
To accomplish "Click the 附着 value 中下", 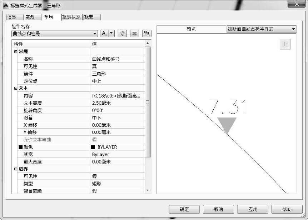I will pyautogui.click(x=117, y=118).
